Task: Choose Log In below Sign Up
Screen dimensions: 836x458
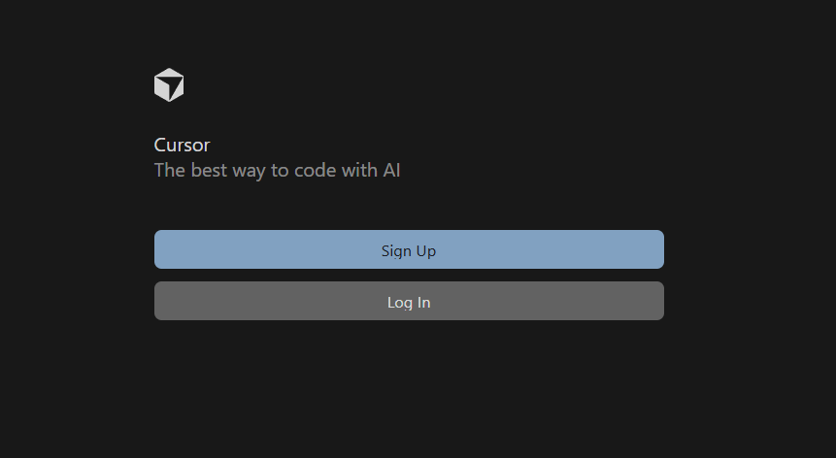Action: point(409,301)
